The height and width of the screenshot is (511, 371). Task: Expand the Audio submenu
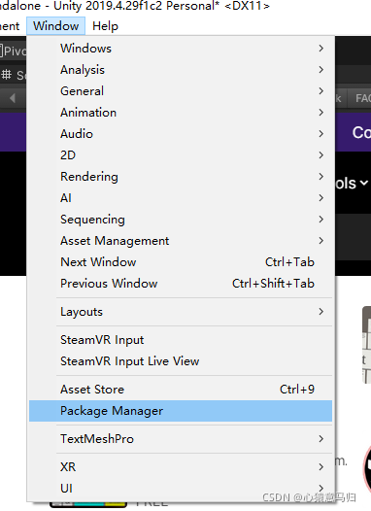[x=181, y=134]
